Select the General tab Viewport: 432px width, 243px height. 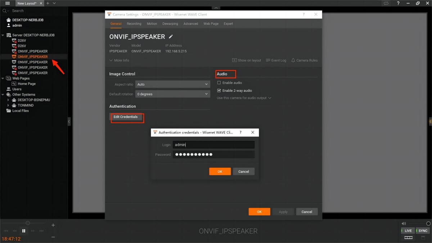point(116,24)
